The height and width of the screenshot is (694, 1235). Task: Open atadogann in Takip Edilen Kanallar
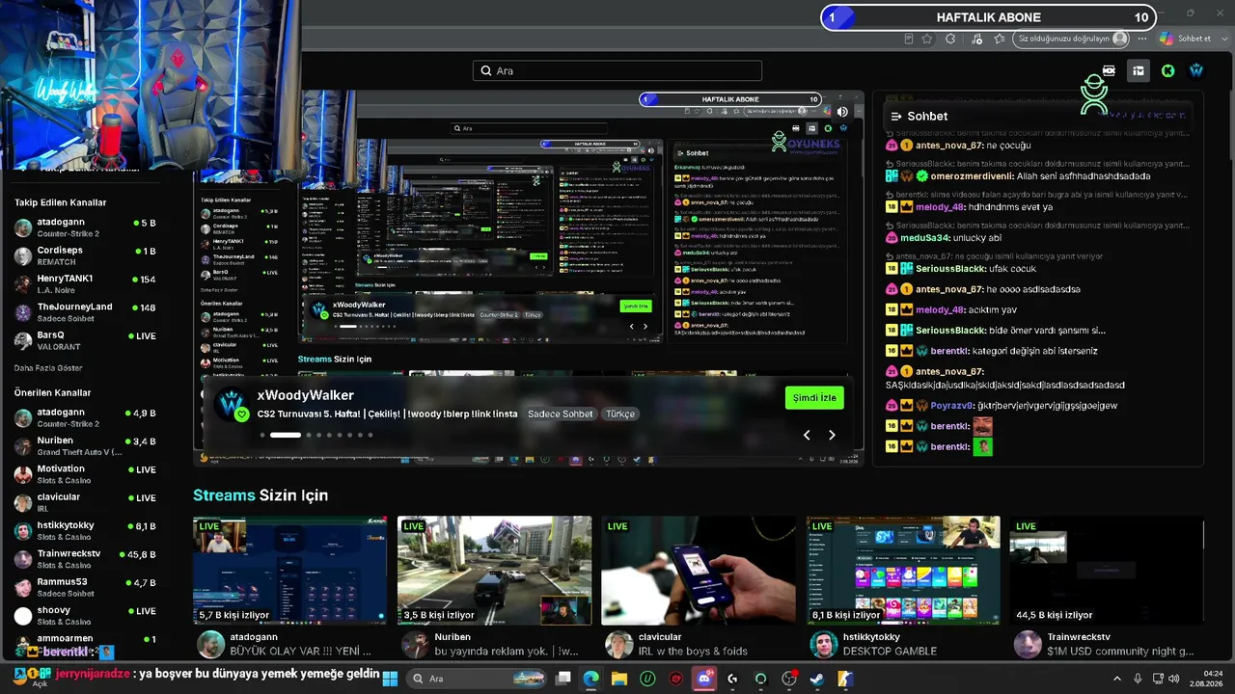(x=85, y=227)
